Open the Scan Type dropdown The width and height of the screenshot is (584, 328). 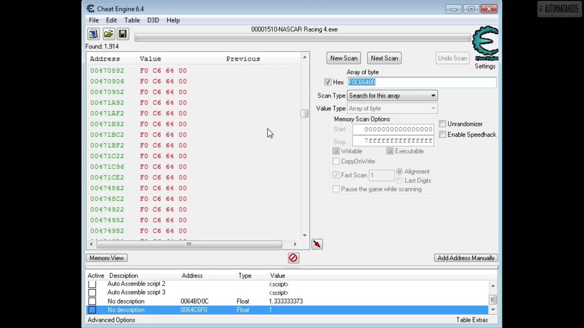pos(392,96)
